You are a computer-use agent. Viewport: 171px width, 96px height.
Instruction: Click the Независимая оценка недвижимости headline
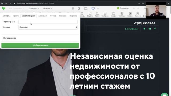coord(112,71)
